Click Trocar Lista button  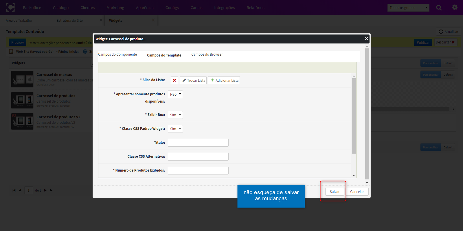point(193,80)
